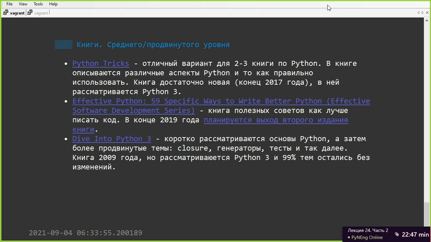
Task: Close the current session tab with X
Action: pos(427,13)
